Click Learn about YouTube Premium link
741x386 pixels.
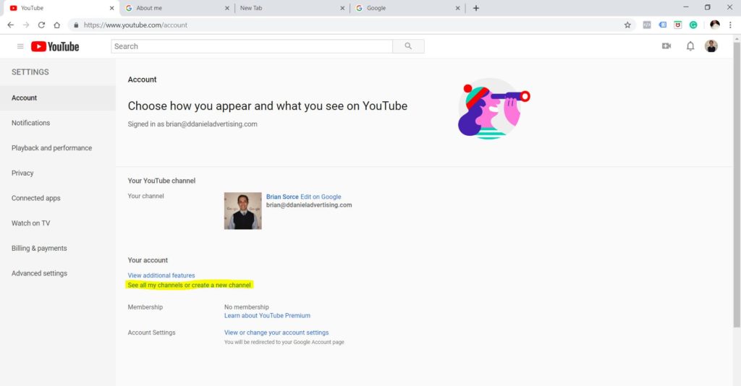267,316
